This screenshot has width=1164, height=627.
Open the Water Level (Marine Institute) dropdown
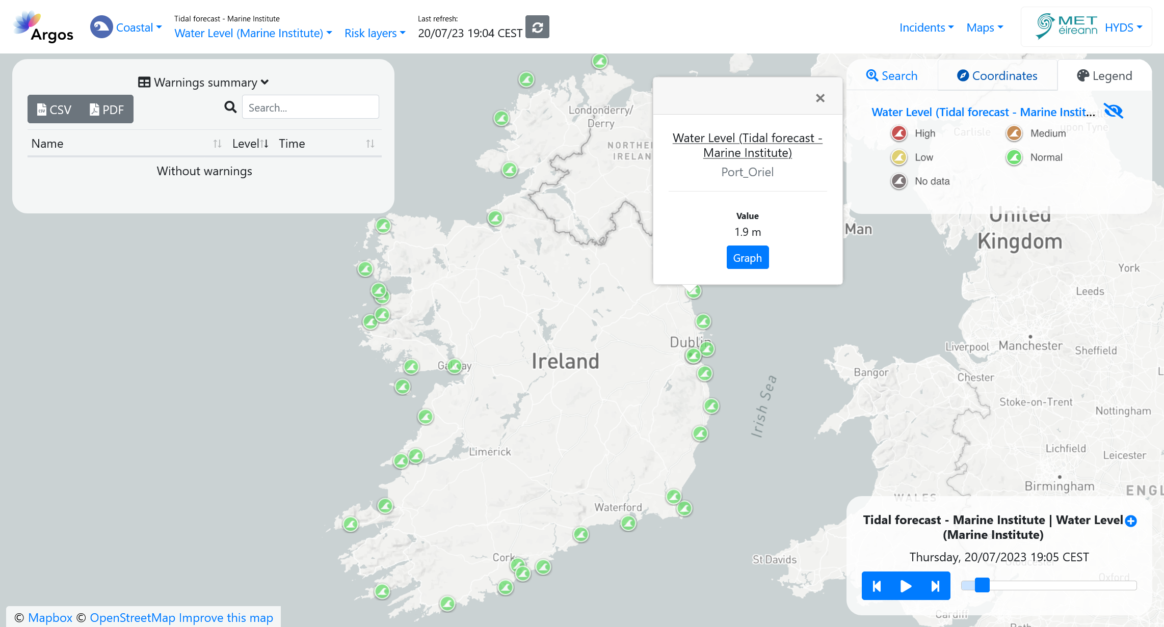coord(253,33)
